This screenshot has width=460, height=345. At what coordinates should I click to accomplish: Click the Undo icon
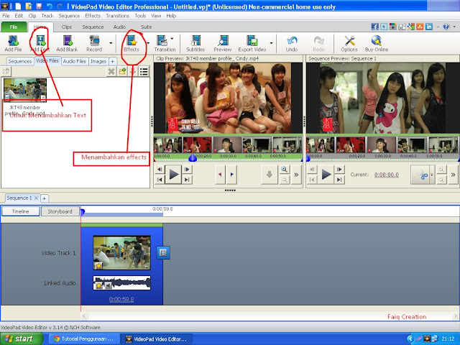click(292, 43)
